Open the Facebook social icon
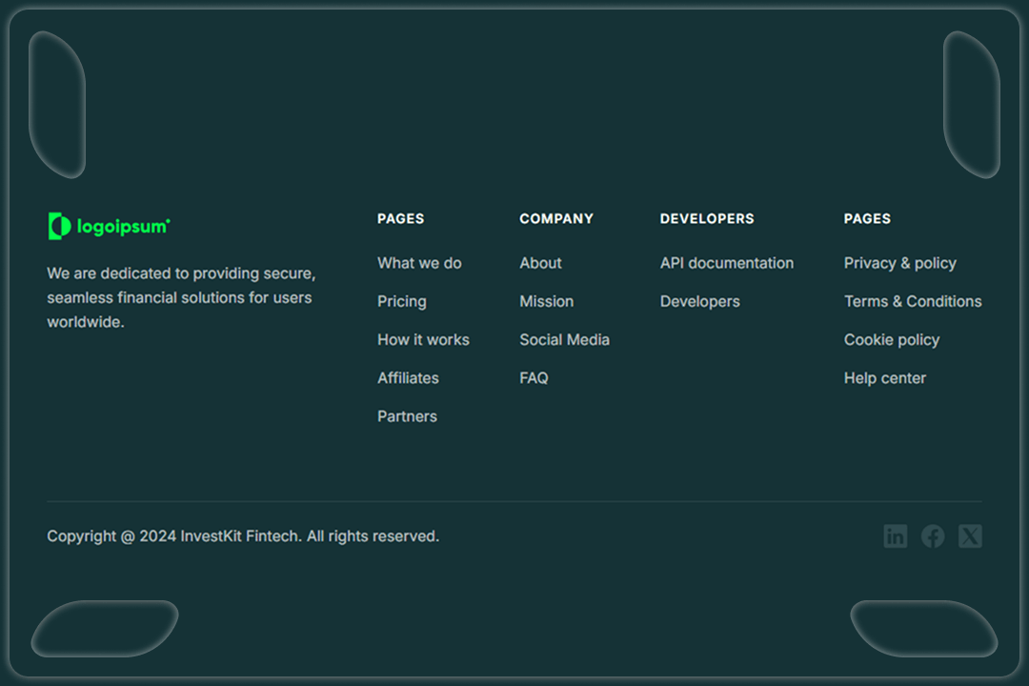This screenshot has width=1029, height=686. point(933,536)
